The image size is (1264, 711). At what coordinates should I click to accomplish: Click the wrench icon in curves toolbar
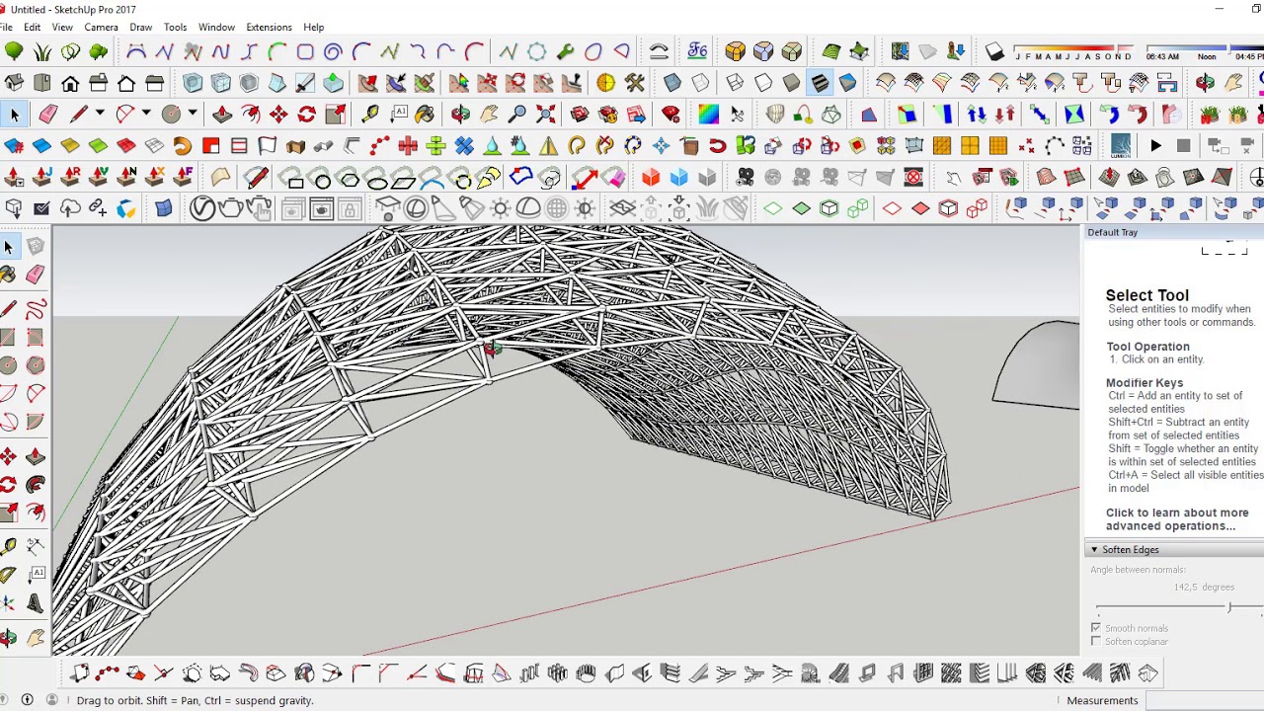point(565,51)
